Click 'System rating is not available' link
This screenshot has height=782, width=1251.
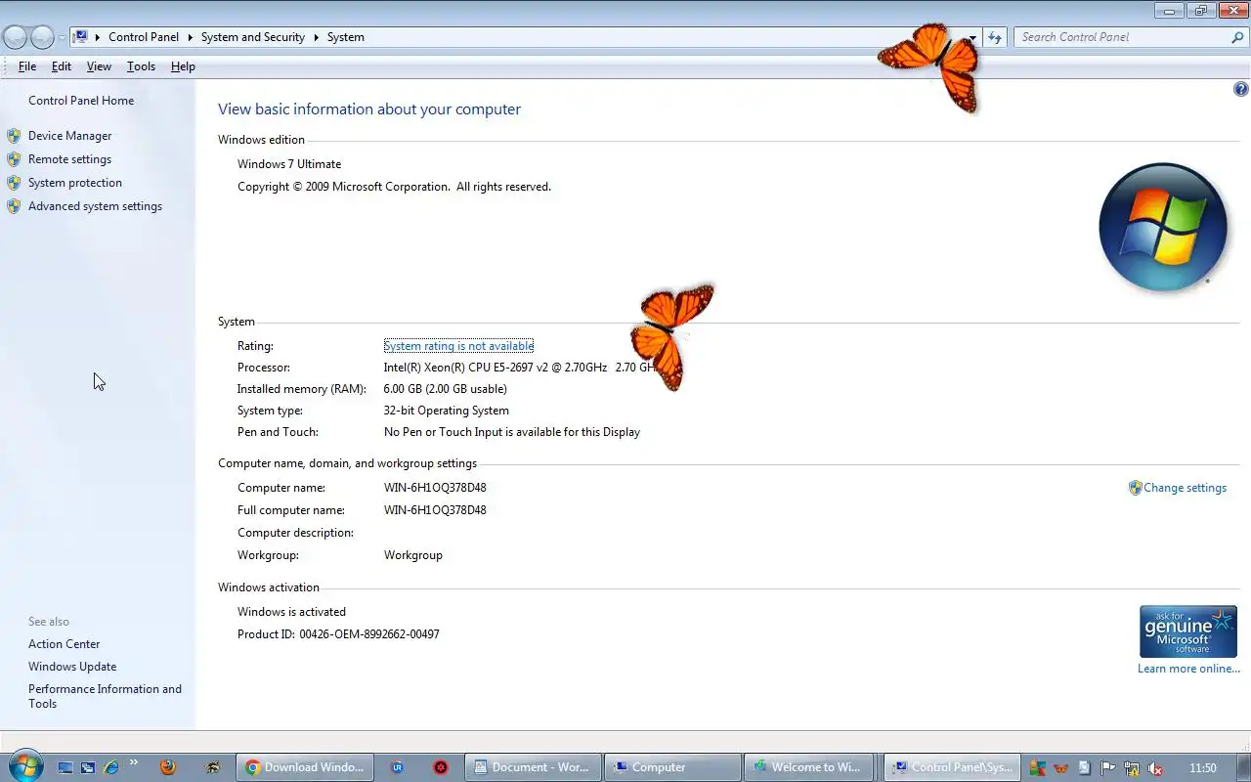(x=458, y=346)
